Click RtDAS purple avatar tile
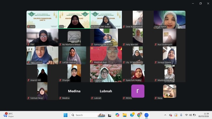 pos(138,91)
